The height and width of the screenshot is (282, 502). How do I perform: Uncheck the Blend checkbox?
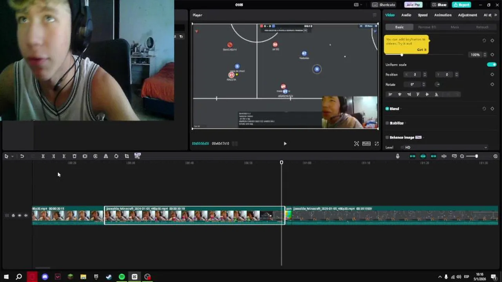pyautogui.click(x=387, y=109)
